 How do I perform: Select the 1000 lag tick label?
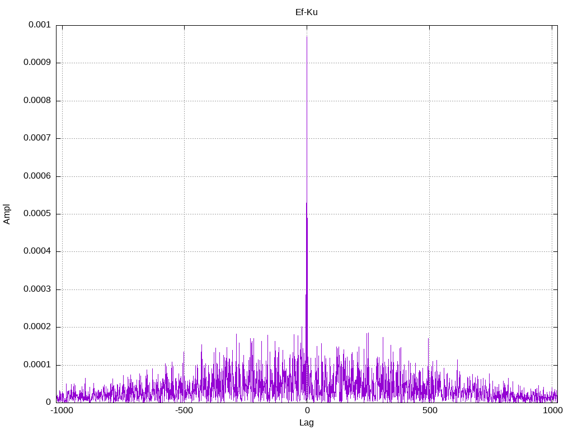(x=552, y=411)
